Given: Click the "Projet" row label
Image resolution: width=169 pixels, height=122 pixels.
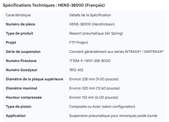Looking at the screenshot, I should (11, 42).
